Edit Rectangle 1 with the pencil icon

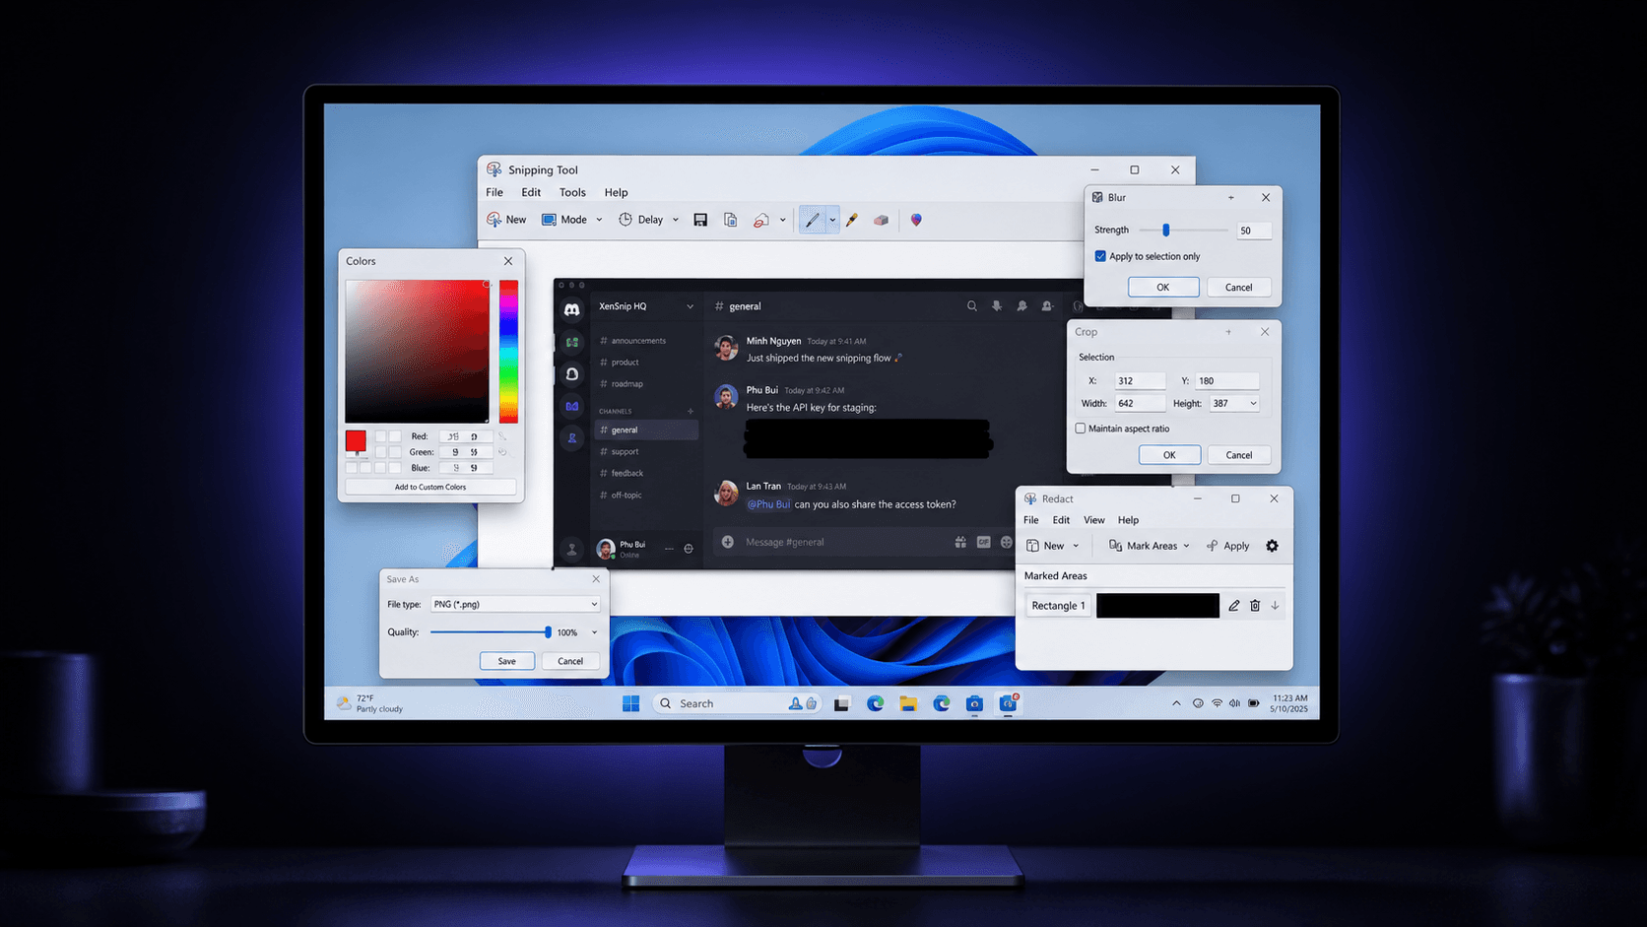tap(1233, 606)
